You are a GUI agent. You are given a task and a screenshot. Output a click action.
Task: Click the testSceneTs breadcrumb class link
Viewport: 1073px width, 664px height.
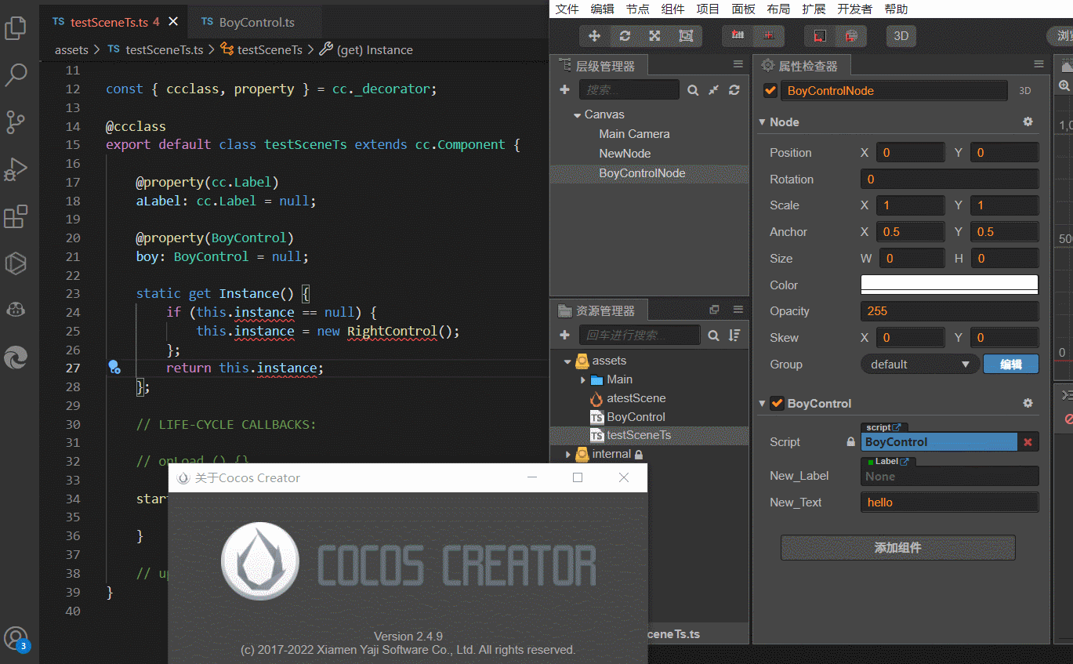coord(270,49)
